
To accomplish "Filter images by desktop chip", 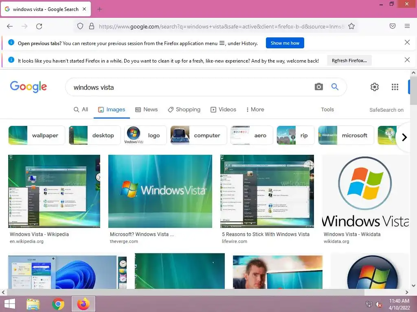I will coord(94,135).
